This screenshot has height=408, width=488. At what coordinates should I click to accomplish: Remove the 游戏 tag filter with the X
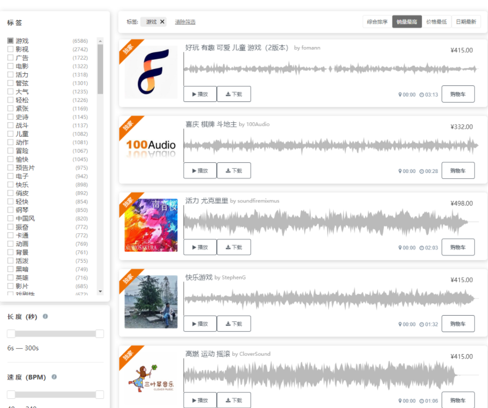click(x=162, y=22)
